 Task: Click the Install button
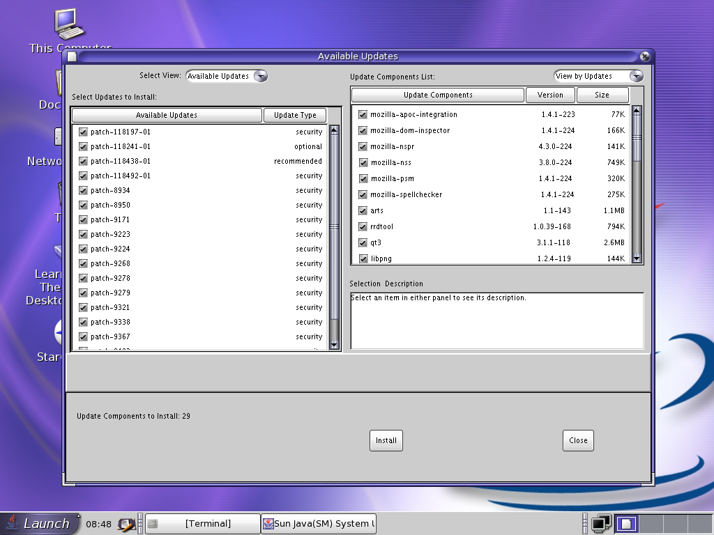pos(386,440)
